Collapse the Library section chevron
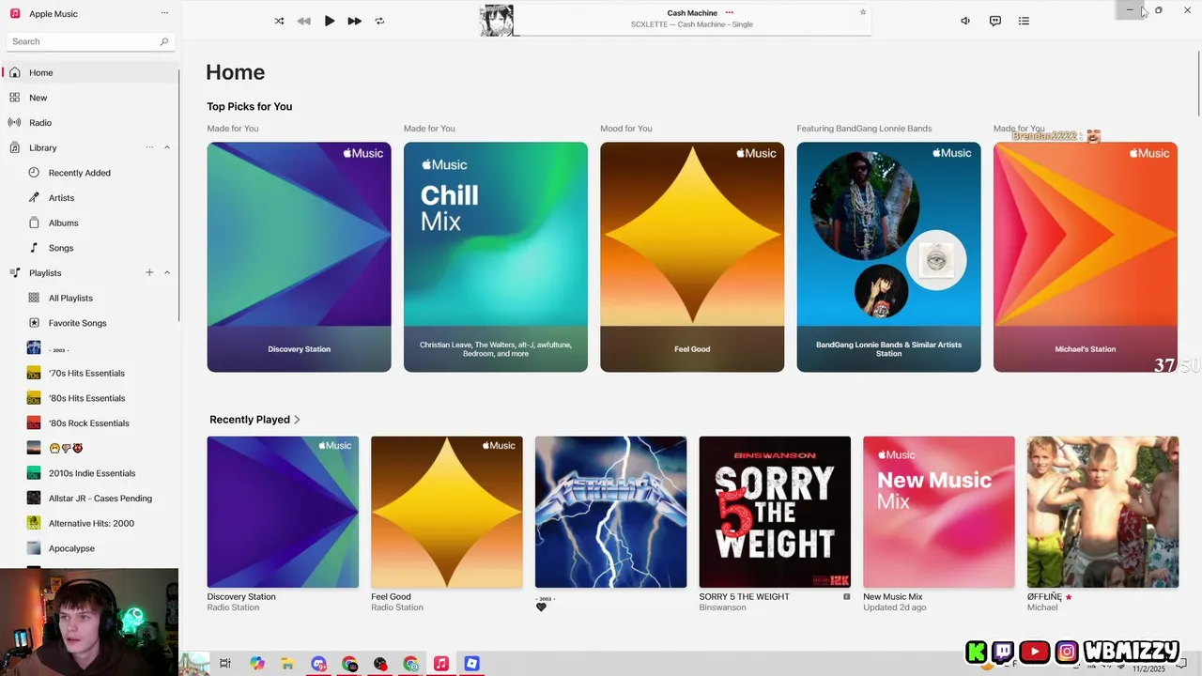Viewport: 1202px width, 676px height. 167,147
